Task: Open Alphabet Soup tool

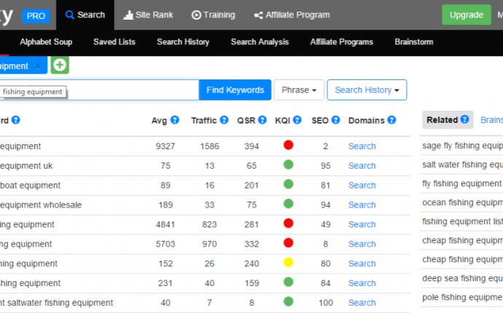Action: (x=46, y=42)
